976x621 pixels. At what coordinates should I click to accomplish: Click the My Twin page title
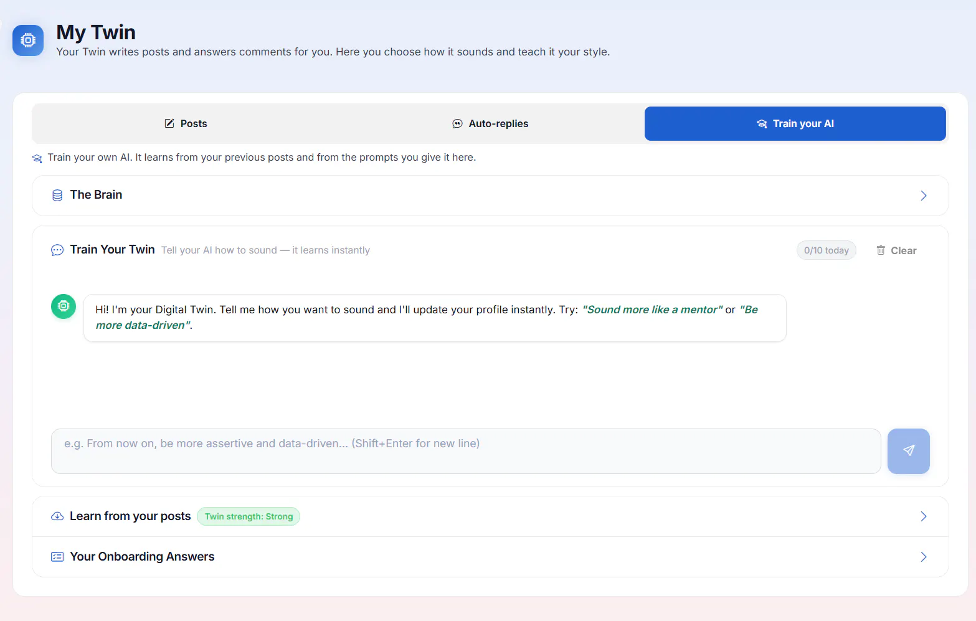click(96, 32)
